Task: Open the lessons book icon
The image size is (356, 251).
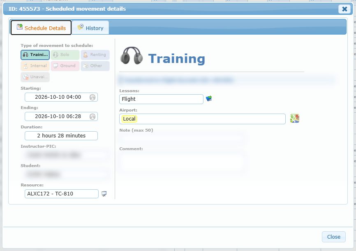Action: 209,98
